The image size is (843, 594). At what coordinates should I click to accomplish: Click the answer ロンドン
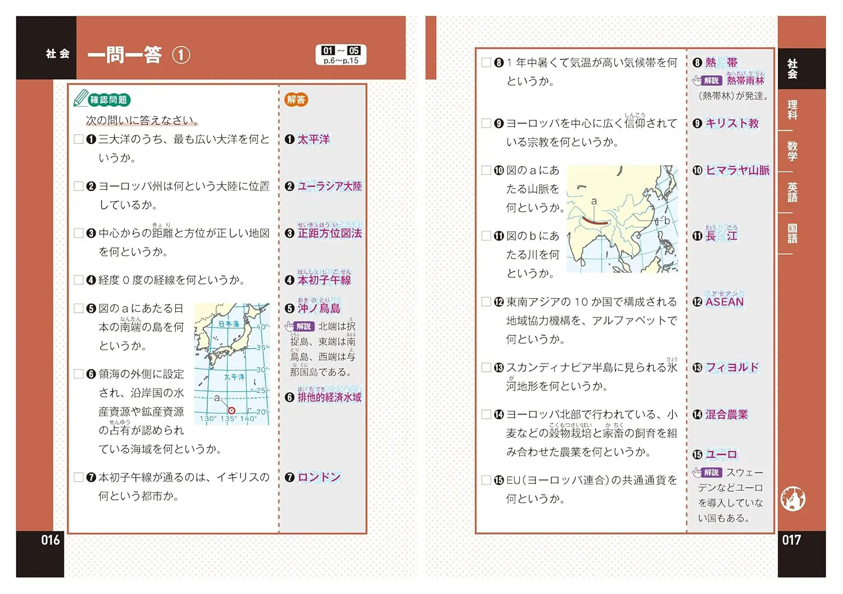[x=319, y=477]
